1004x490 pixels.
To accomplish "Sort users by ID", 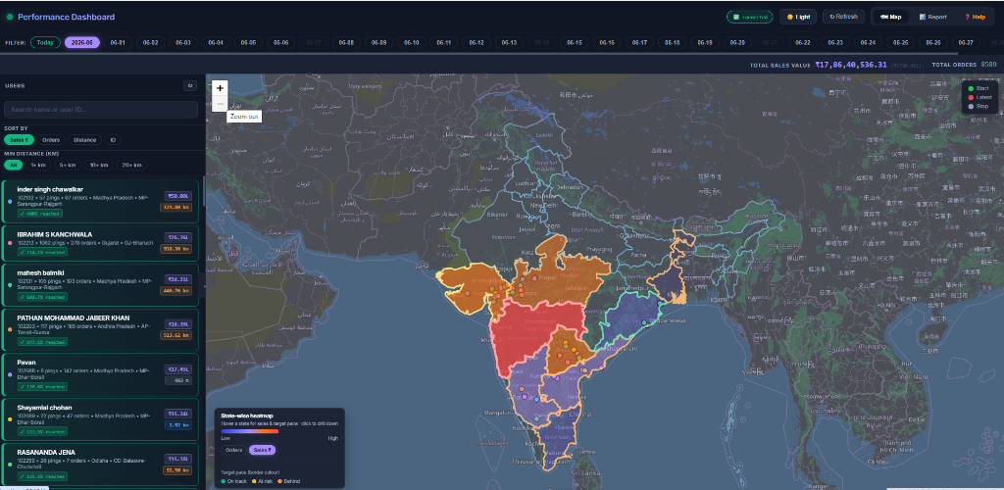I will click(x=113, y=139).
